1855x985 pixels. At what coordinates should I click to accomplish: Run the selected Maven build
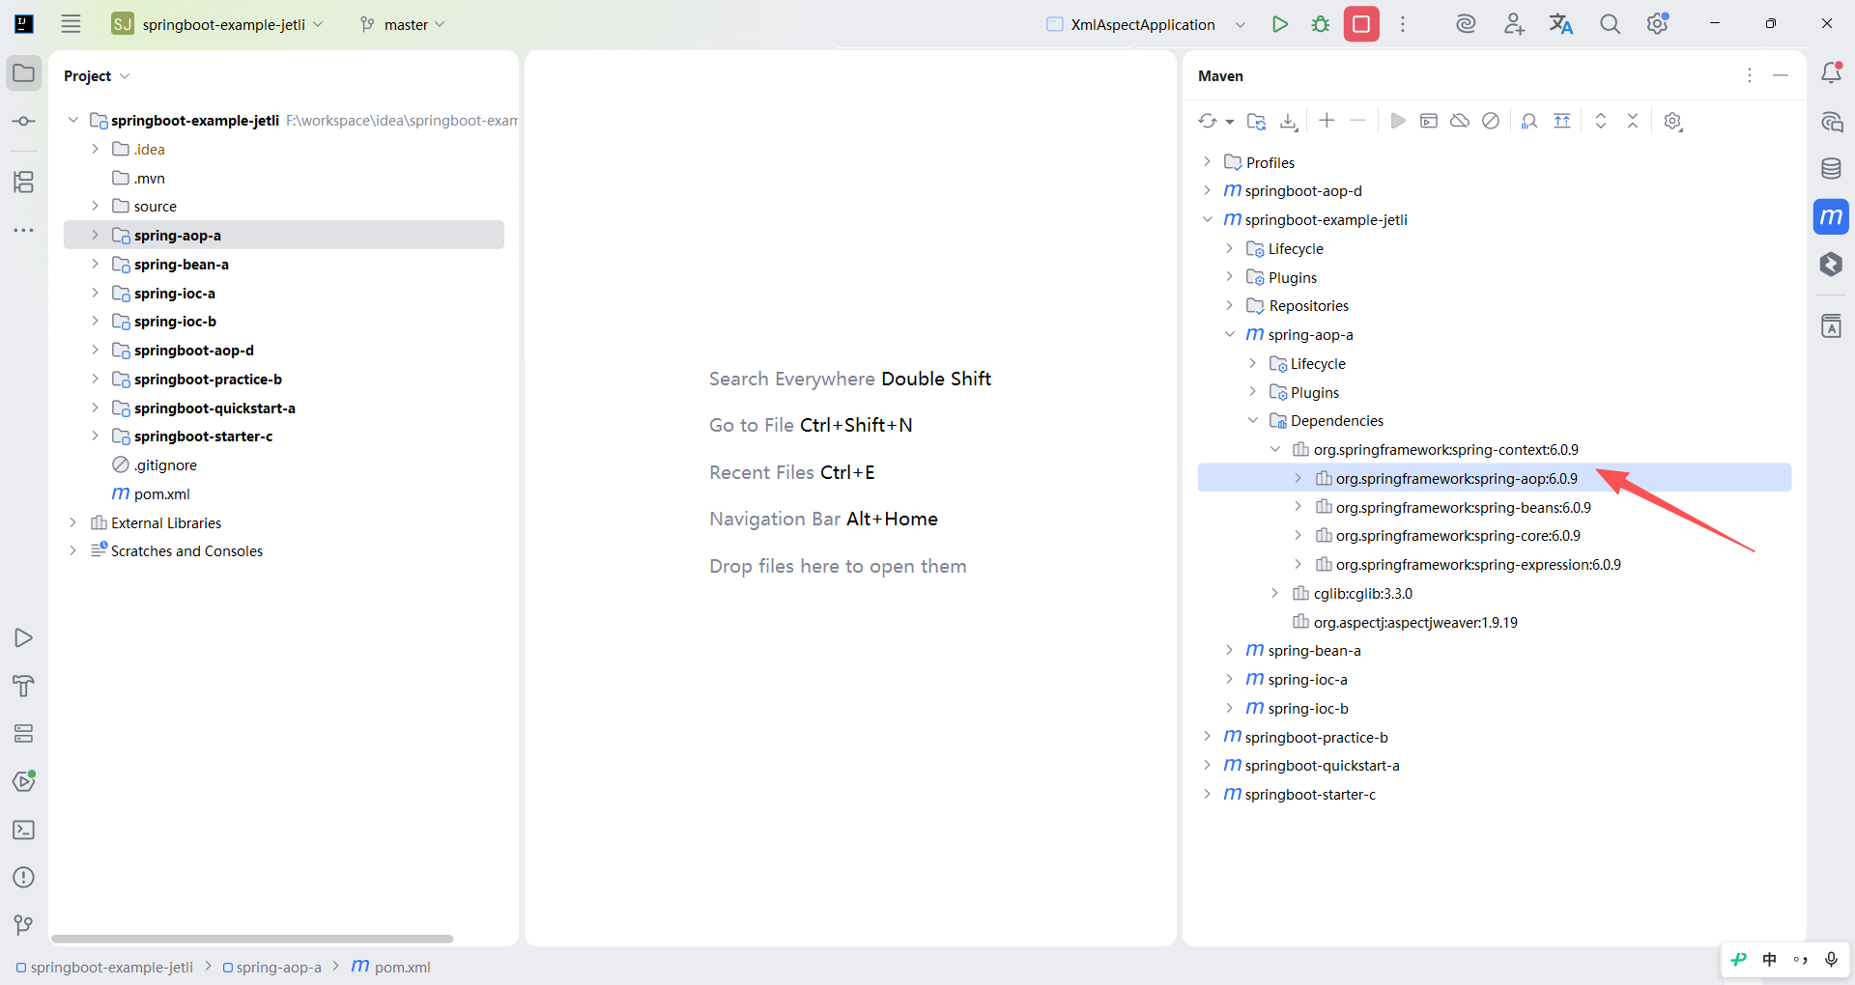pos(1397,121)
